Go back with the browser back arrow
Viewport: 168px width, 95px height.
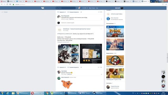click(x=2, y=4)
